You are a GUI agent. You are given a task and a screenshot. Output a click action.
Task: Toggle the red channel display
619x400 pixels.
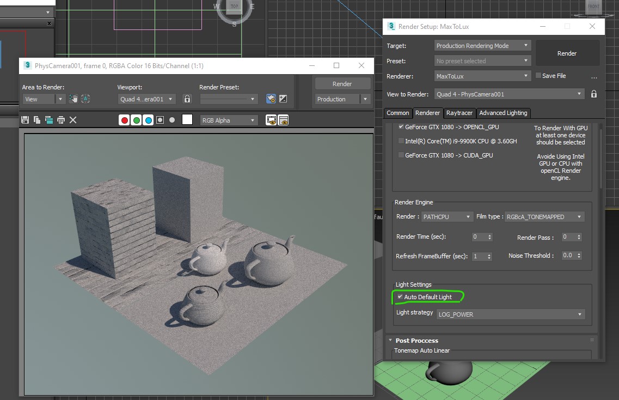125,120
